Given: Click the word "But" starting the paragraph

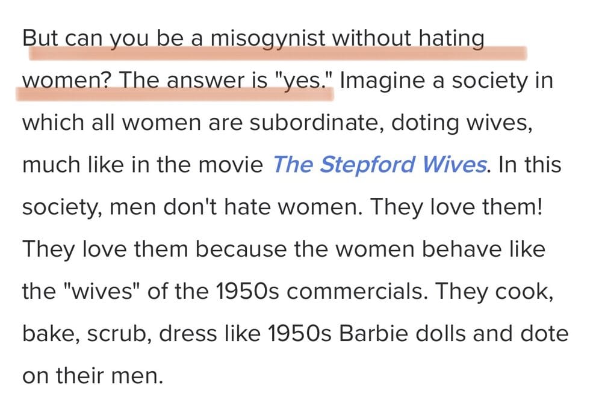Looking at the screenshot, I should [x=40, y=38].
